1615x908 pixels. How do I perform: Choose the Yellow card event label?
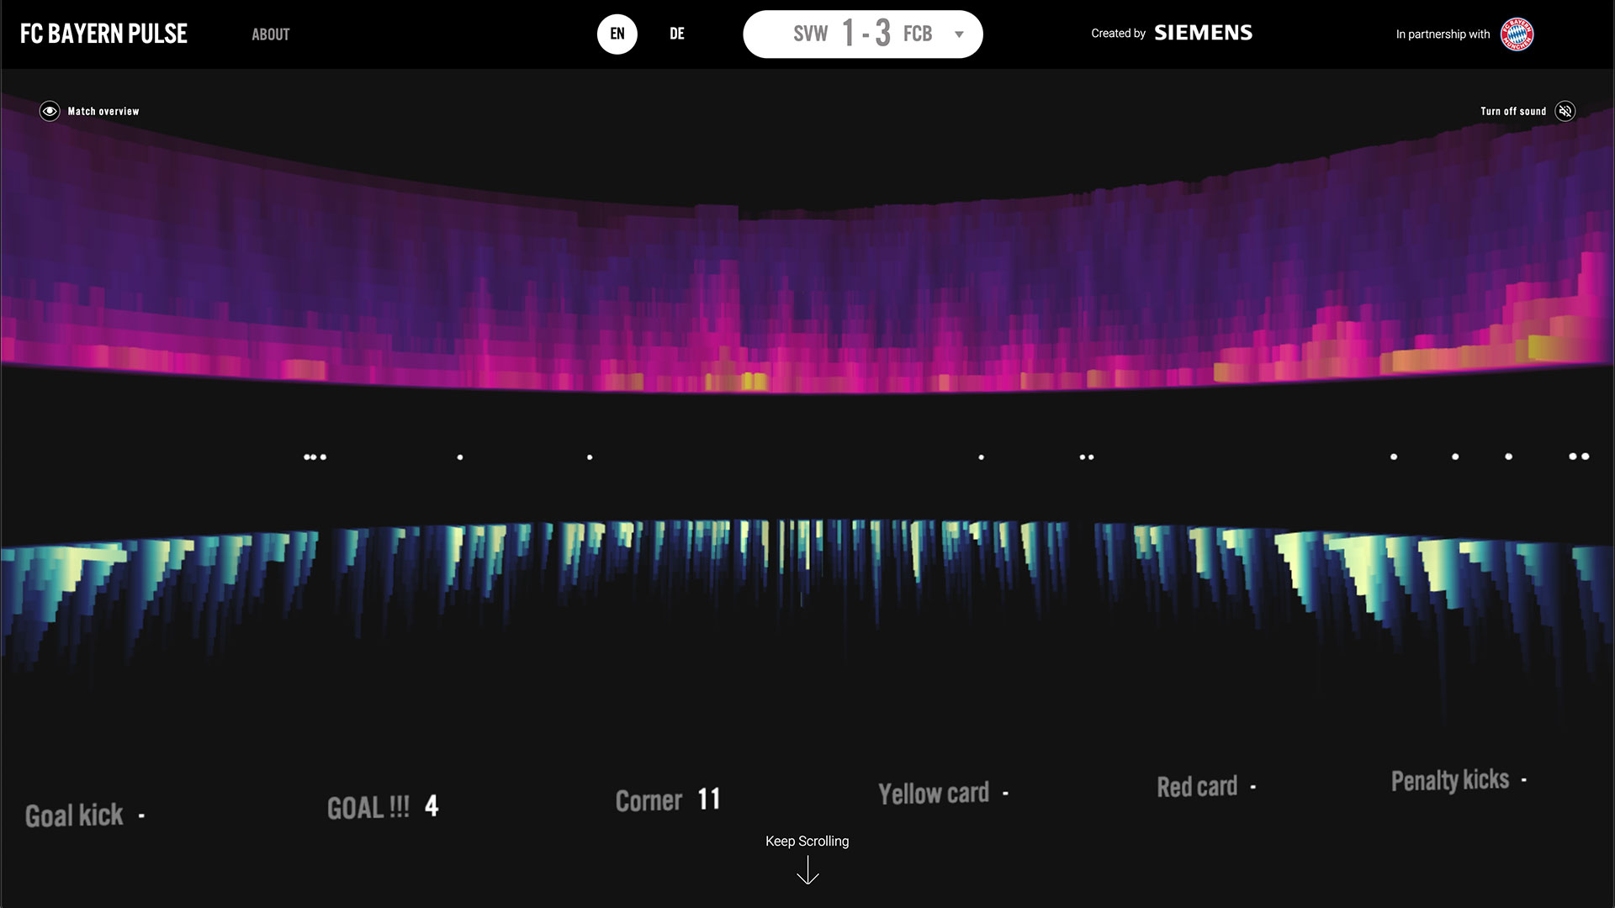[x=934, y=793]
